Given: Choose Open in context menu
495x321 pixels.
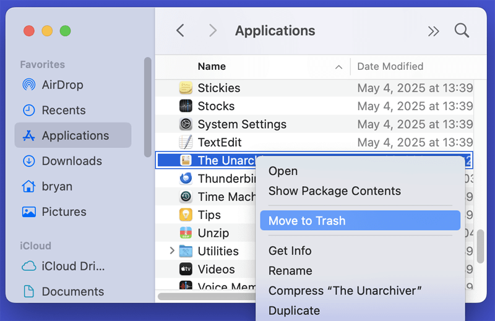Looking at the screenshot, I should coord(283,171).
